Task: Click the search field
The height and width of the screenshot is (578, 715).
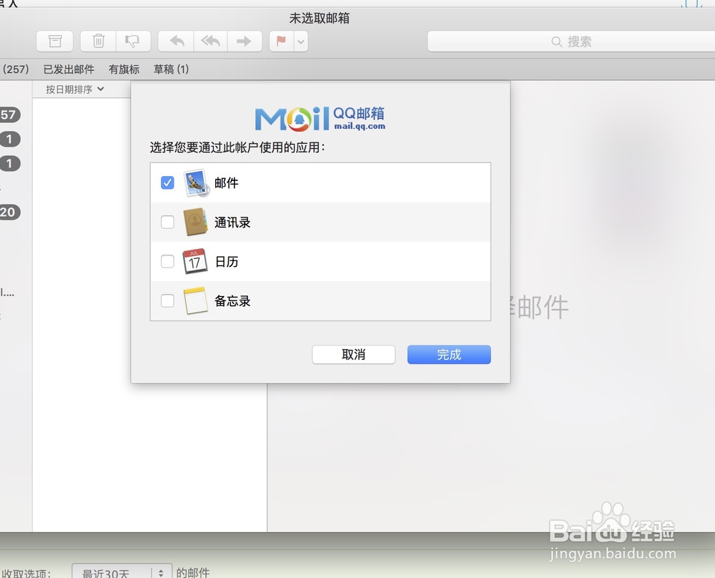Action: [571, 41]
